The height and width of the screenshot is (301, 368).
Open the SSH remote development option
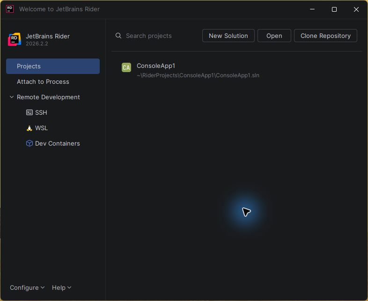pos(53,113)
